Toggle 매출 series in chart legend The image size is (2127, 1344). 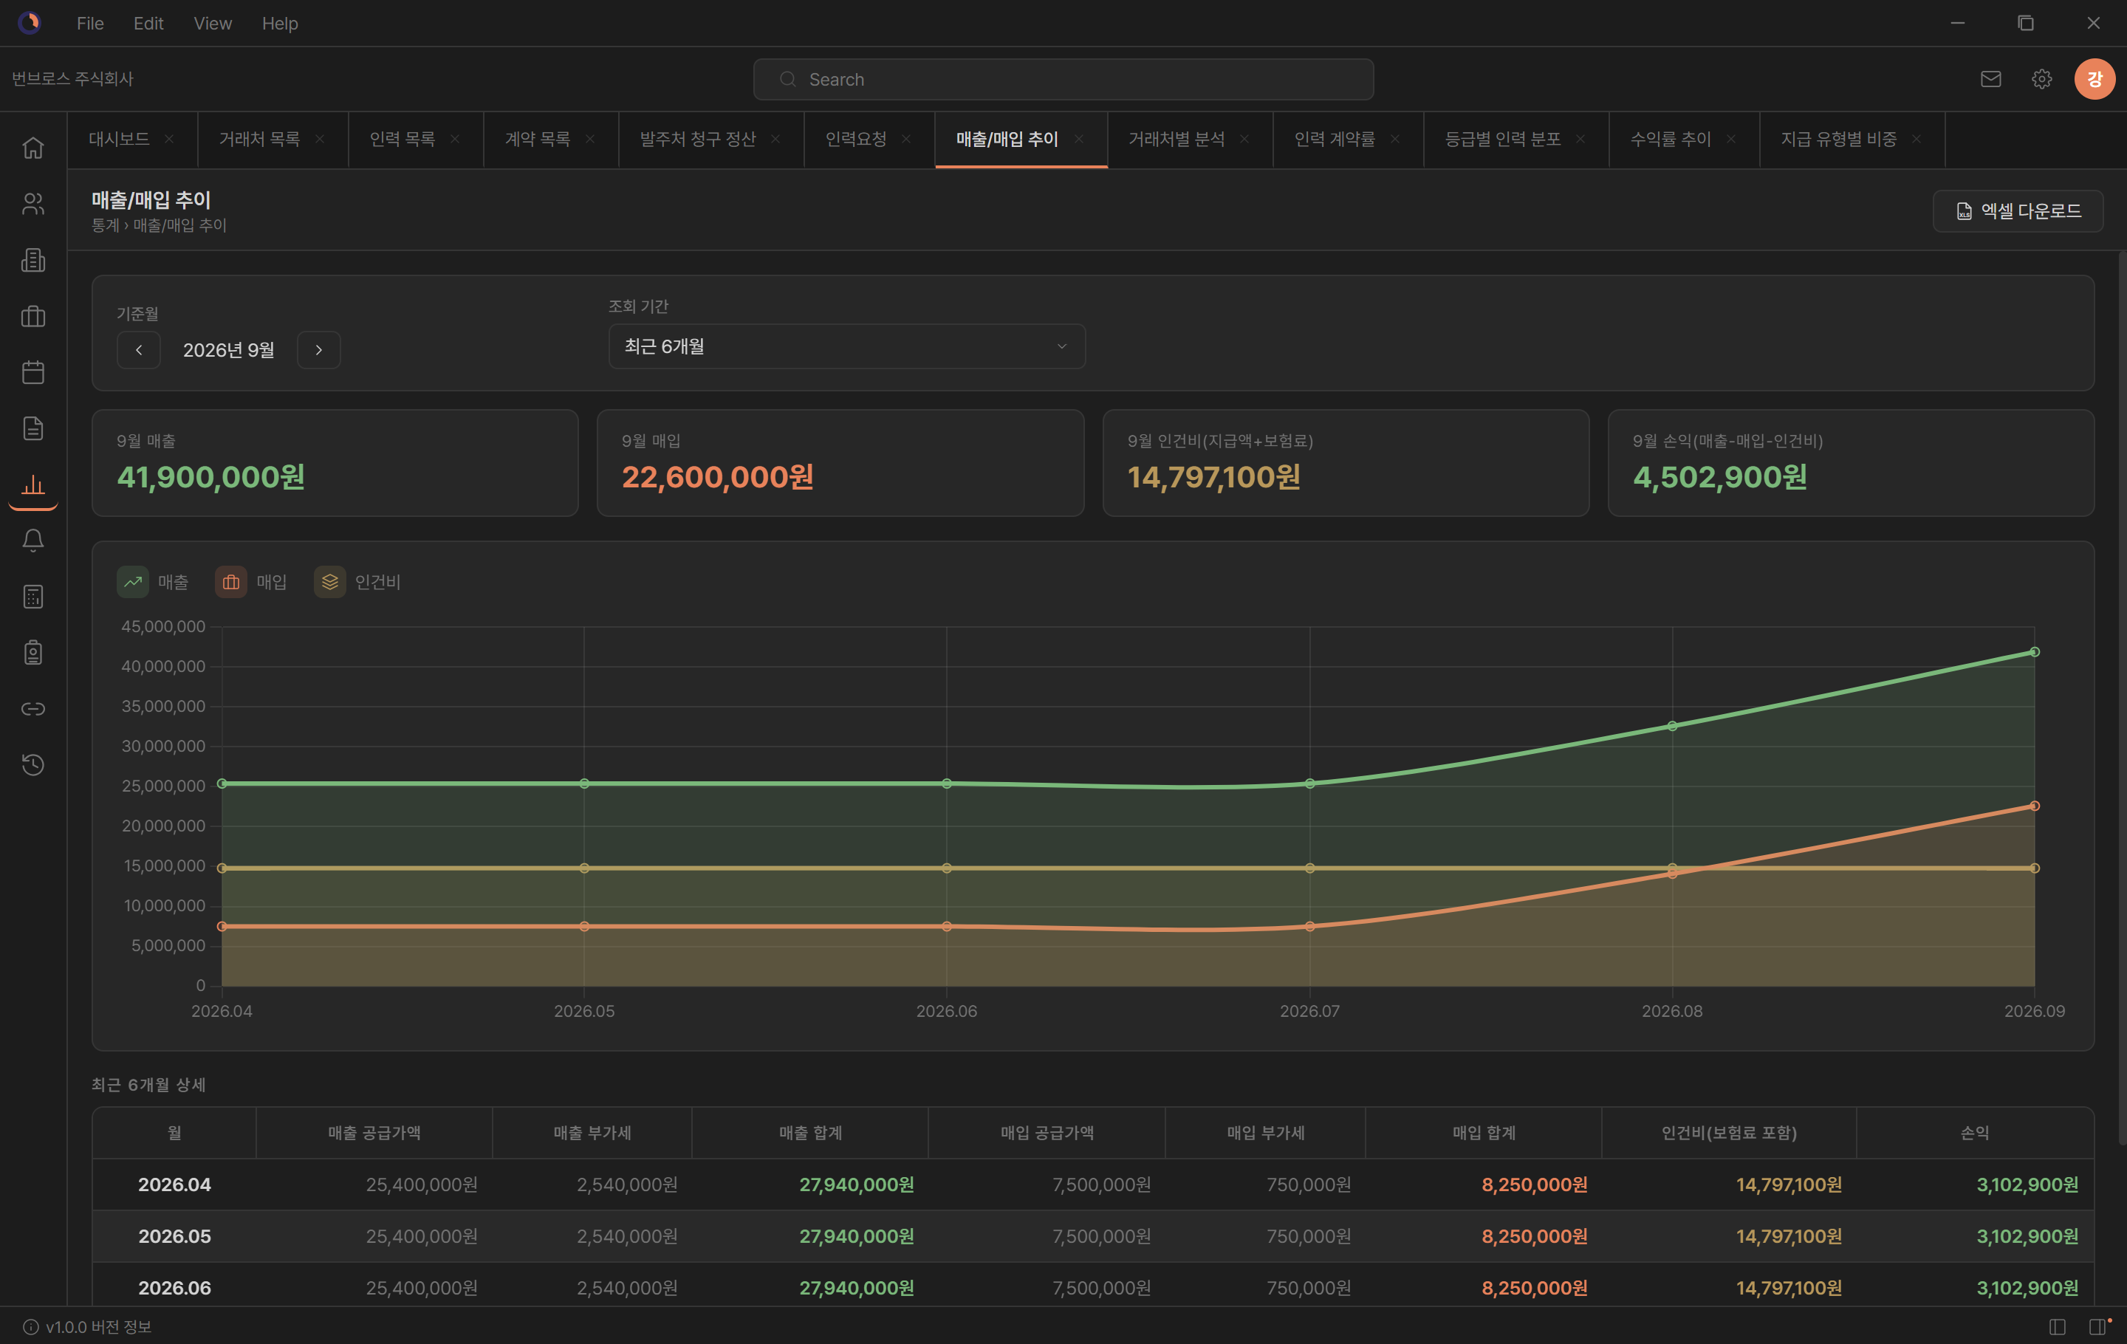coord(153,582)
